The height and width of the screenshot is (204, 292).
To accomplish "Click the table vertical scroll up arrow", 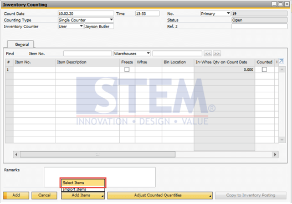I will [x=282, y=70].
